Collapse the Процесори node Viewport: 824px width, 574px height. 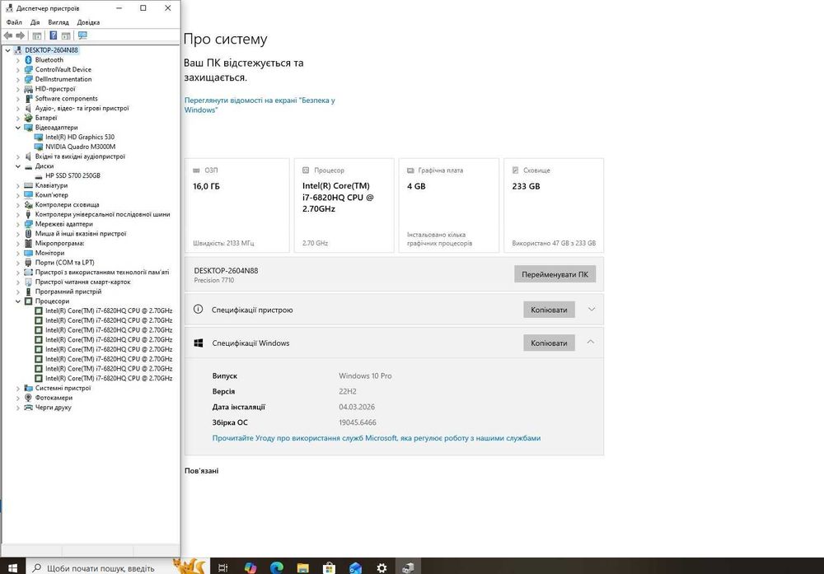coord(18,301)
